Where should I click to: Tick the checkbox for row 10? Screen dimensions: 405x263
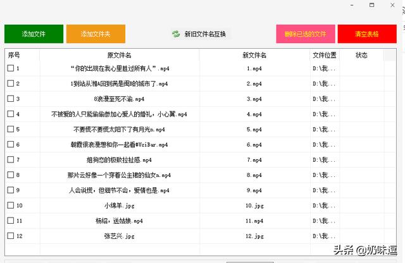pyautogui.click(x=11, y=205)
